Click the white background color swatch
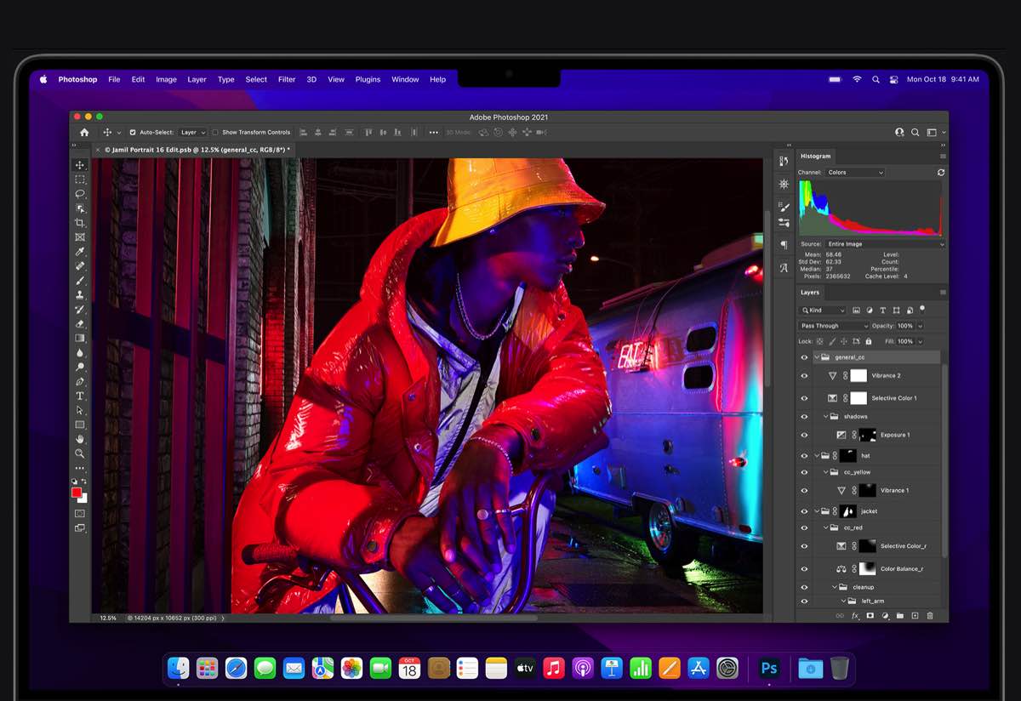The image size is (1021, 701). (x=84, y=499)
